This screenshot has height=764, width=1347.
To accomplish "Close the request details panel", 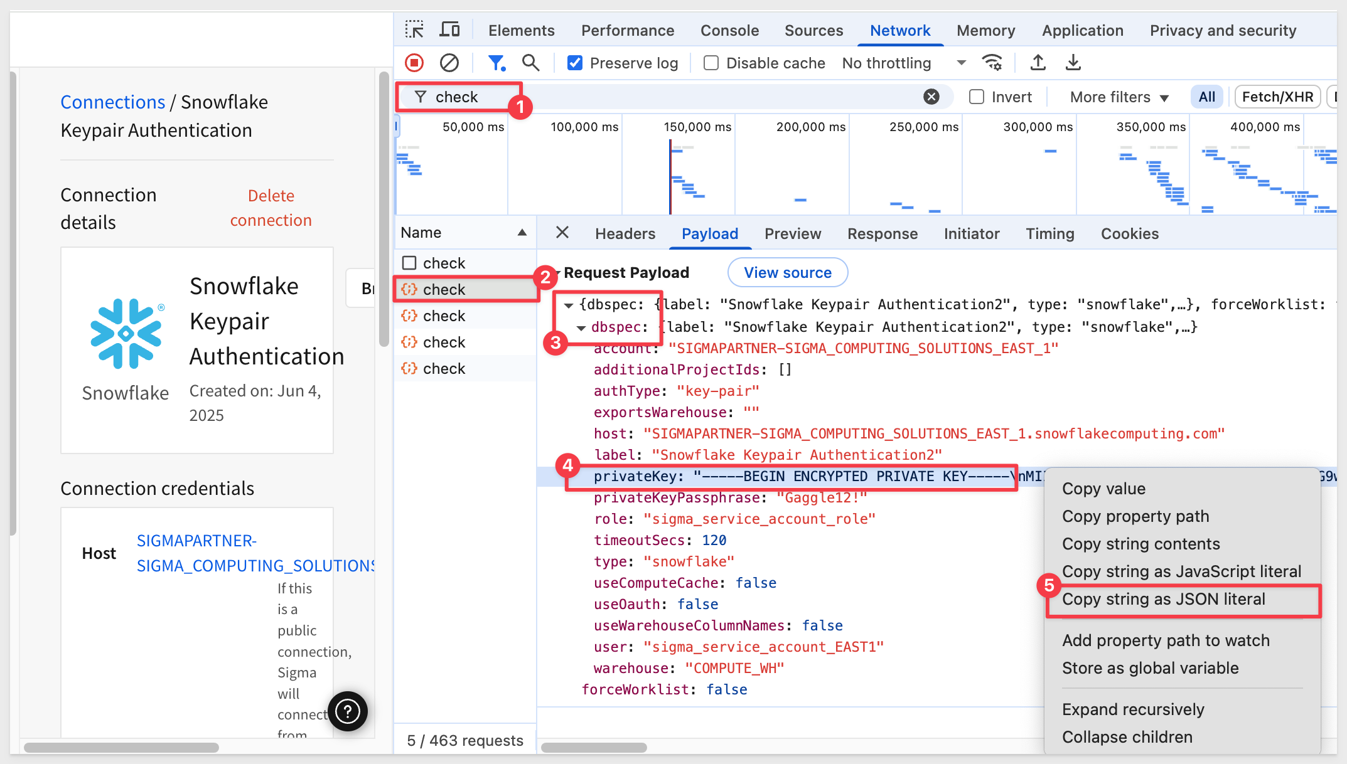I will [562, 233].
